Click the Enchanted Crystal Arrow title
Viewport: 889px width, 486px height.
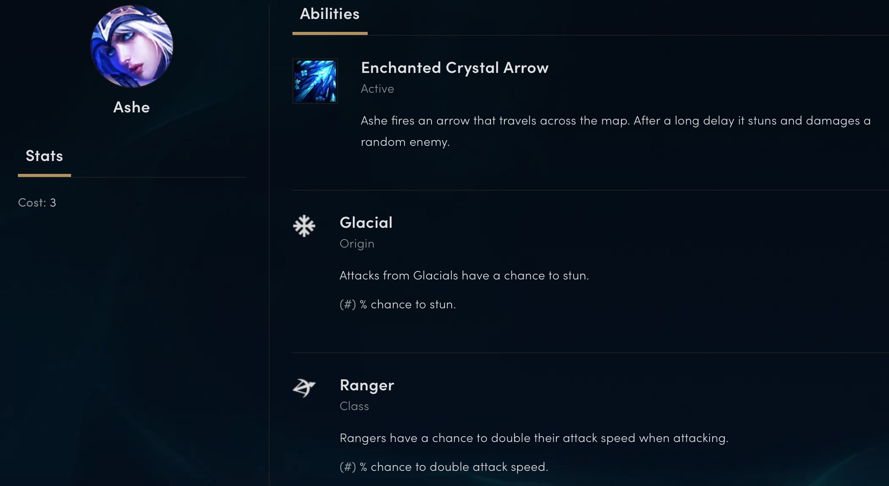[455, 68]
